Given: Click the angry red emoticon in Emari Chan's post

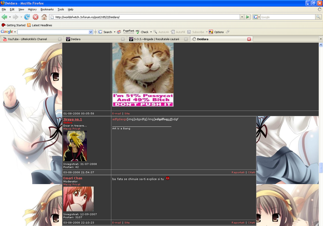Looking at the screenshot, I should [x=168, y=178].
